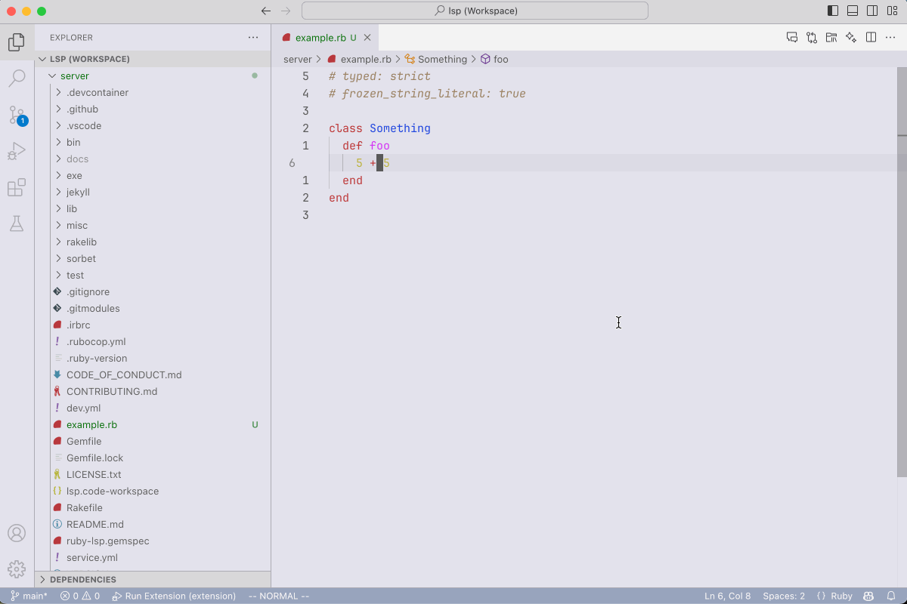907x604 pixels.
Task: Open .gitignore file
Action: coord(153,291)
